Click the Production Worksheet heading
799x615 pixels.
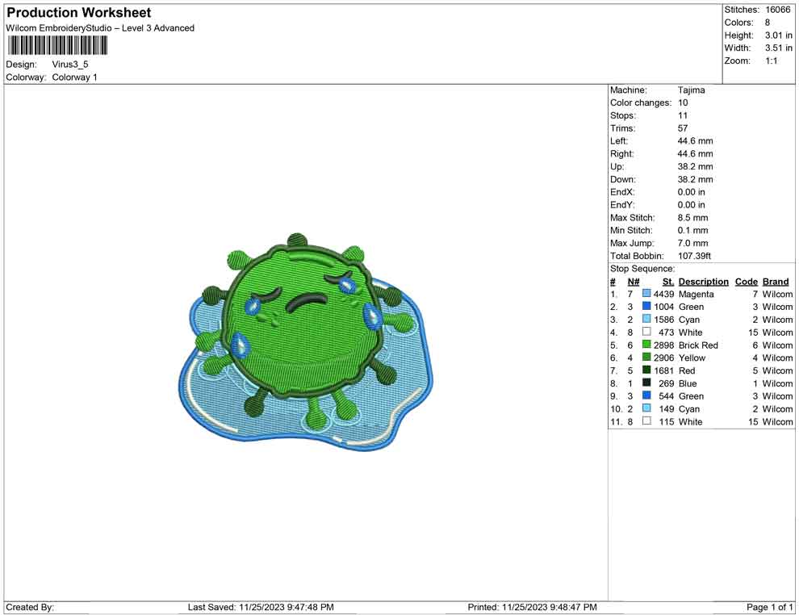(x=79, y=13)
